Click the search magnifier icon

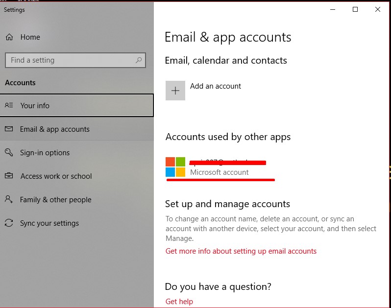pos(139,60)
